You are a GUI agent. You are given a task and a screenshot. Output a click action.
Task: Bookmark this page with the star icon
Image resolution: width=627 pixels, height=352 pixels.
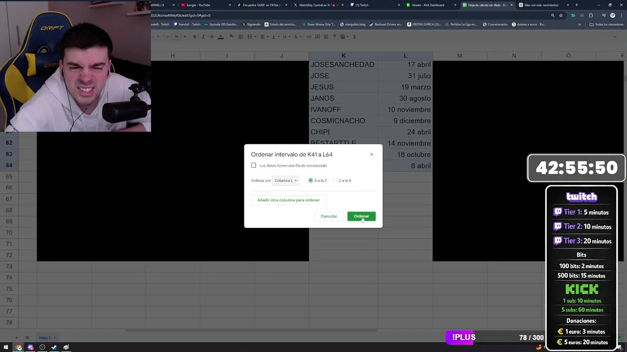[561, 15]
